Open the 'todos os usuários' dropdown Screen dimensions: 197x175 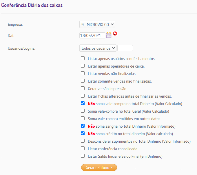[98, 48]
